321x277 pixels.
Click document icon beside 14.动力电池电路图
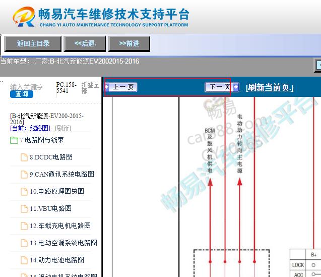24,260
